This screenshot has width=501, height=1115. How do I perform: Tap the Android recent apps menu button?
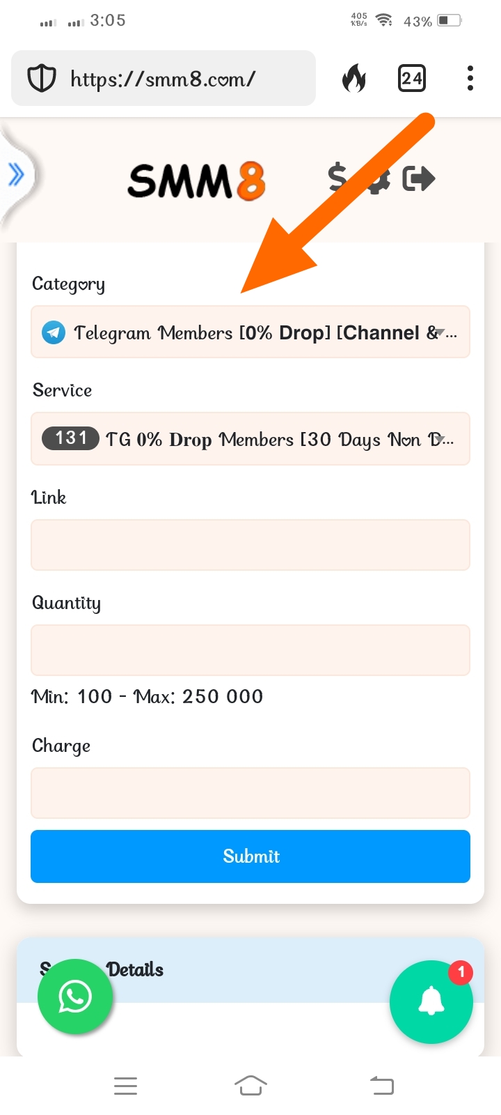tap(125, 1086)
